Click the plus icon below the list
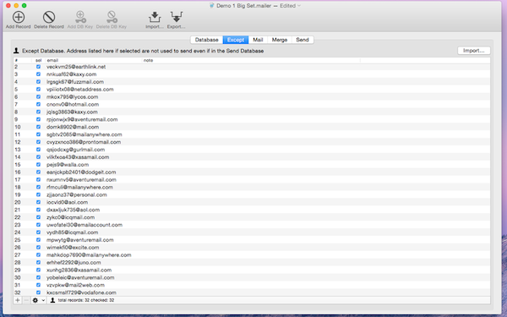Screen dimensions: 507x317 18,300
